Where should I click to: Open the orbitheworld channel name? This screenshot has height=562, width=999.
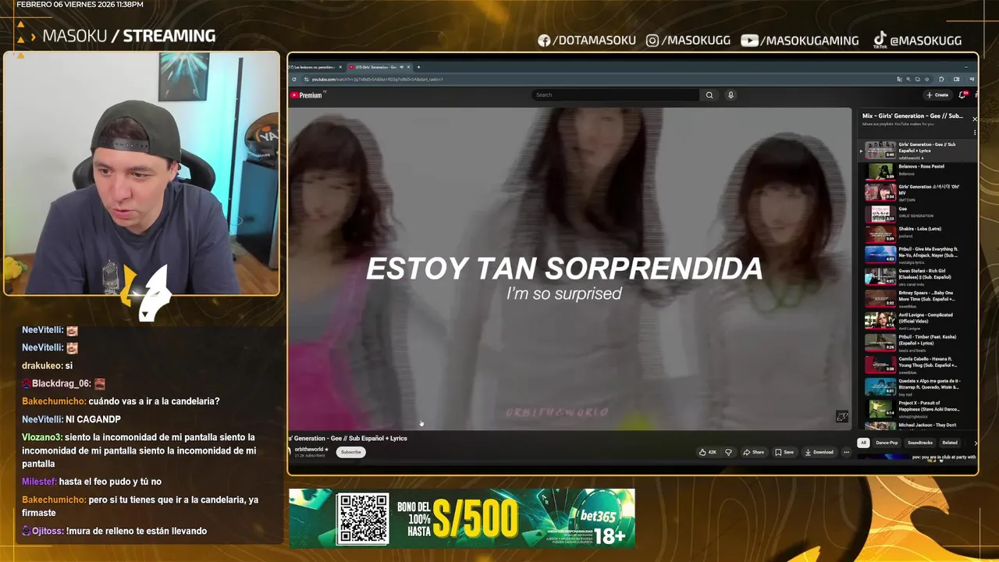[x=308, y=450]
